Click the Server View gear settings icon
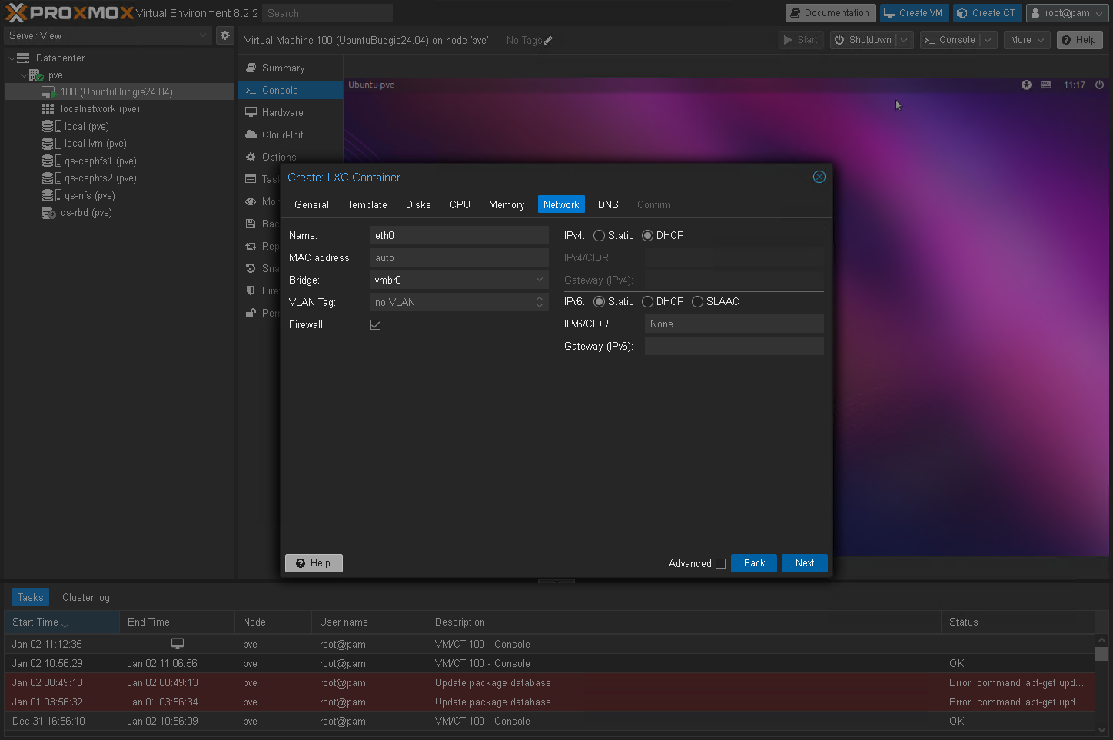The width and height of the screenshot is (1113, 740). tap(224, 35)
